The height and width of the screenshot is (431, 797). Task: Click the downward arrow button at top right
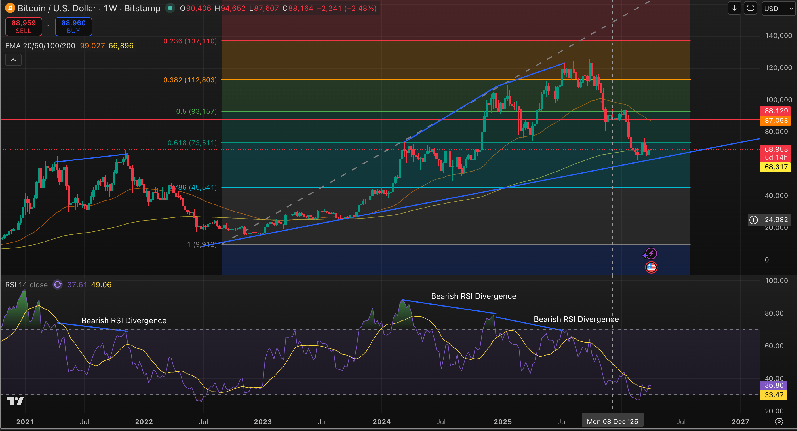point(734,8)
